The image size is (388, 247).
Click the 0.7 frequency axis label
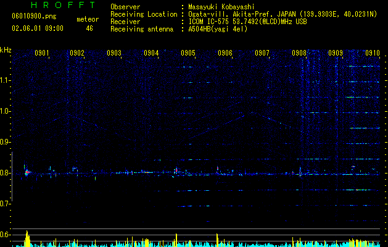point(4,204)
